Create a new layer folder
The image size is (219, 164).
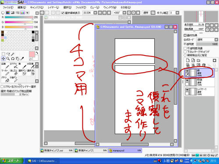click(x=198, y=60)
